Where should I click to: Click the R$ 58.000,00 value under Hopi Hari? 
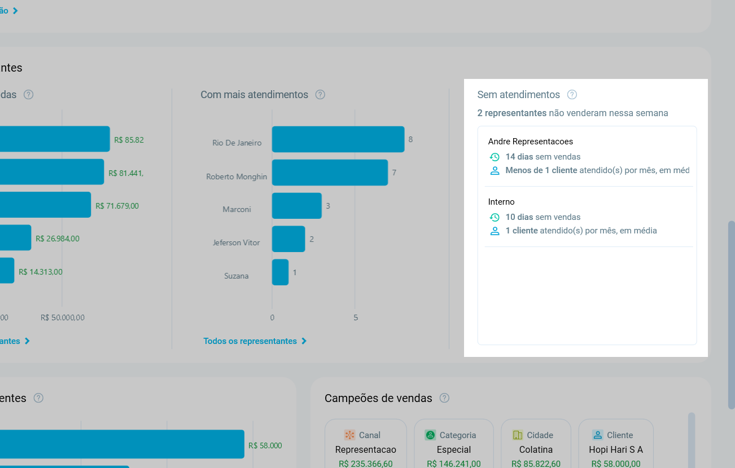pyautogui.click(x=616, y=464)
